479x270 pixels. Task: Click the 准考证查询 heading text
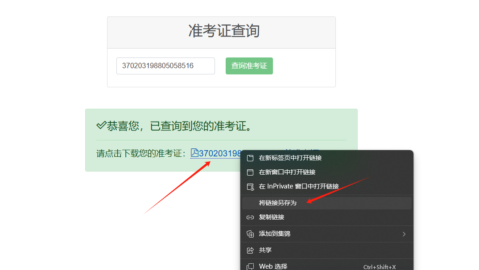click(224, 31)
